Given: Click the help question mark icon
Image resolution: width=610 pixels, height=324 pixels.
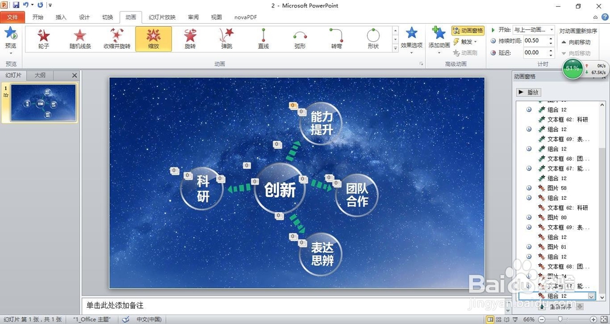Looking at the screenshot, I should click(605, 17).
